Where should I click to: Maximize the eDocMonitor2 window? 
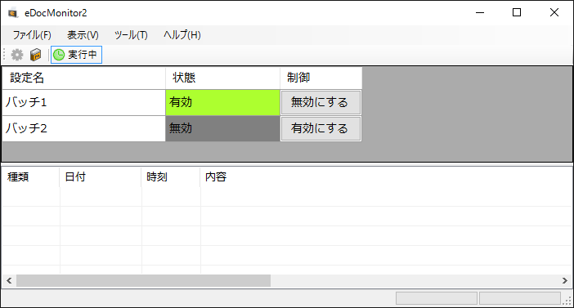517,13
